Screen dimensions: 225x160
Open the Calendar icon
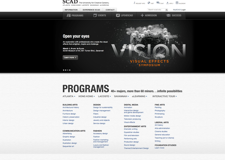(177, 3)
